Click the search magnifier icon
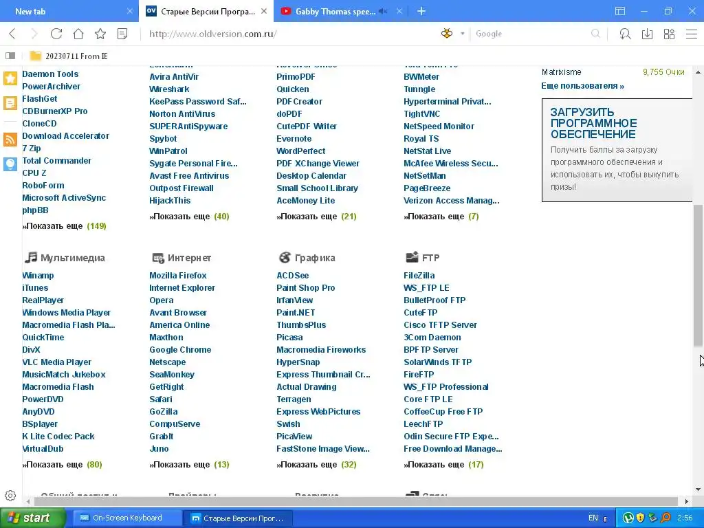 (x=595, y=34)
